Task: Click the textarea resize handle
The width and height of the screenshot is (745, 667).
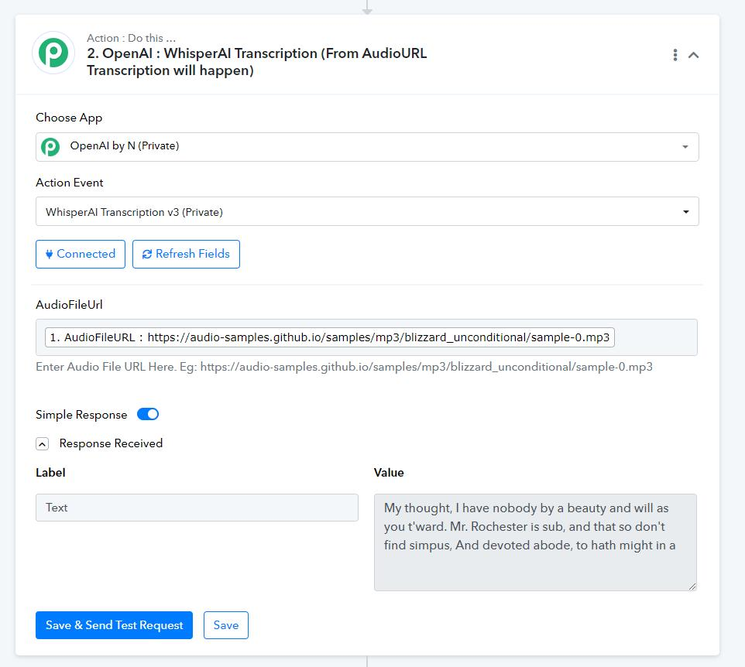Action: 692,587
